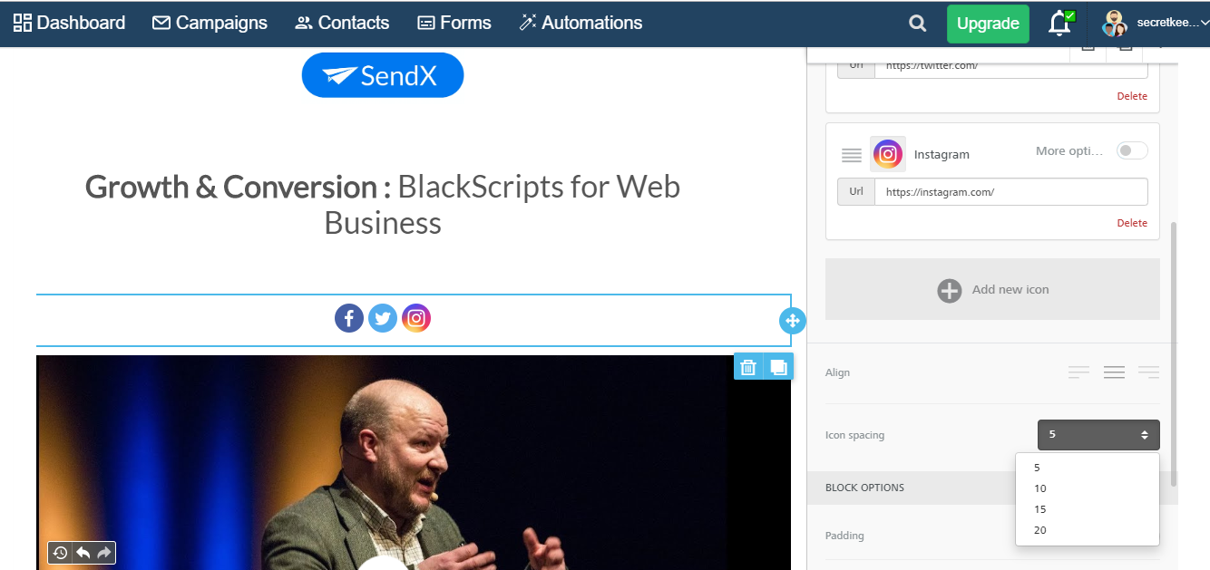Choose 20 from icon spacing options
The width and height of the screenshot is (1210, 570).
coord(1088,530)
